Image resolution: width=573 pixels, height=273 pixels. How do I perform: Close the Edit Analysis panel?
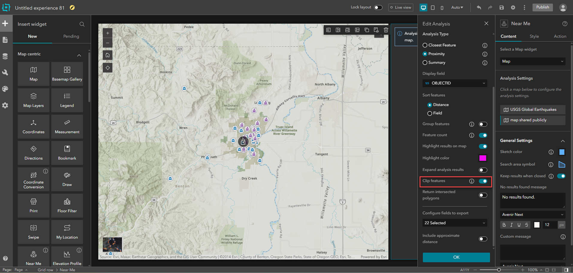point(486,23)
